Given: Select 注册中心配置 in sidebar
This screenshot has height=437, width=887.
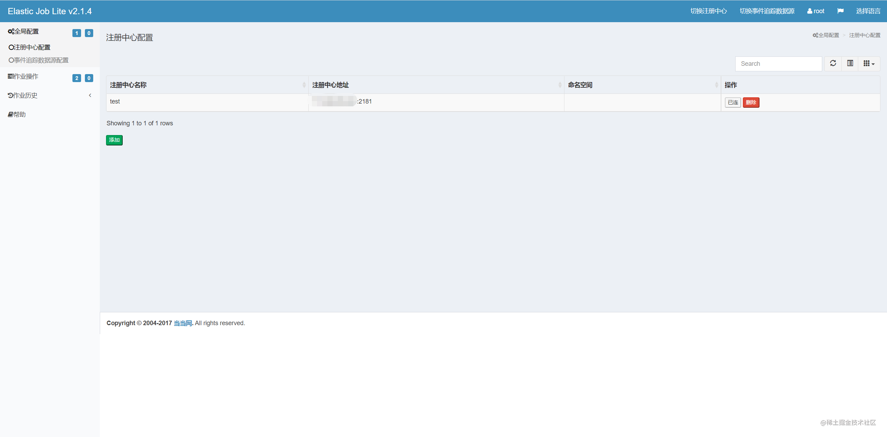Looking at the screenshot, I should (x=30, y=47).
